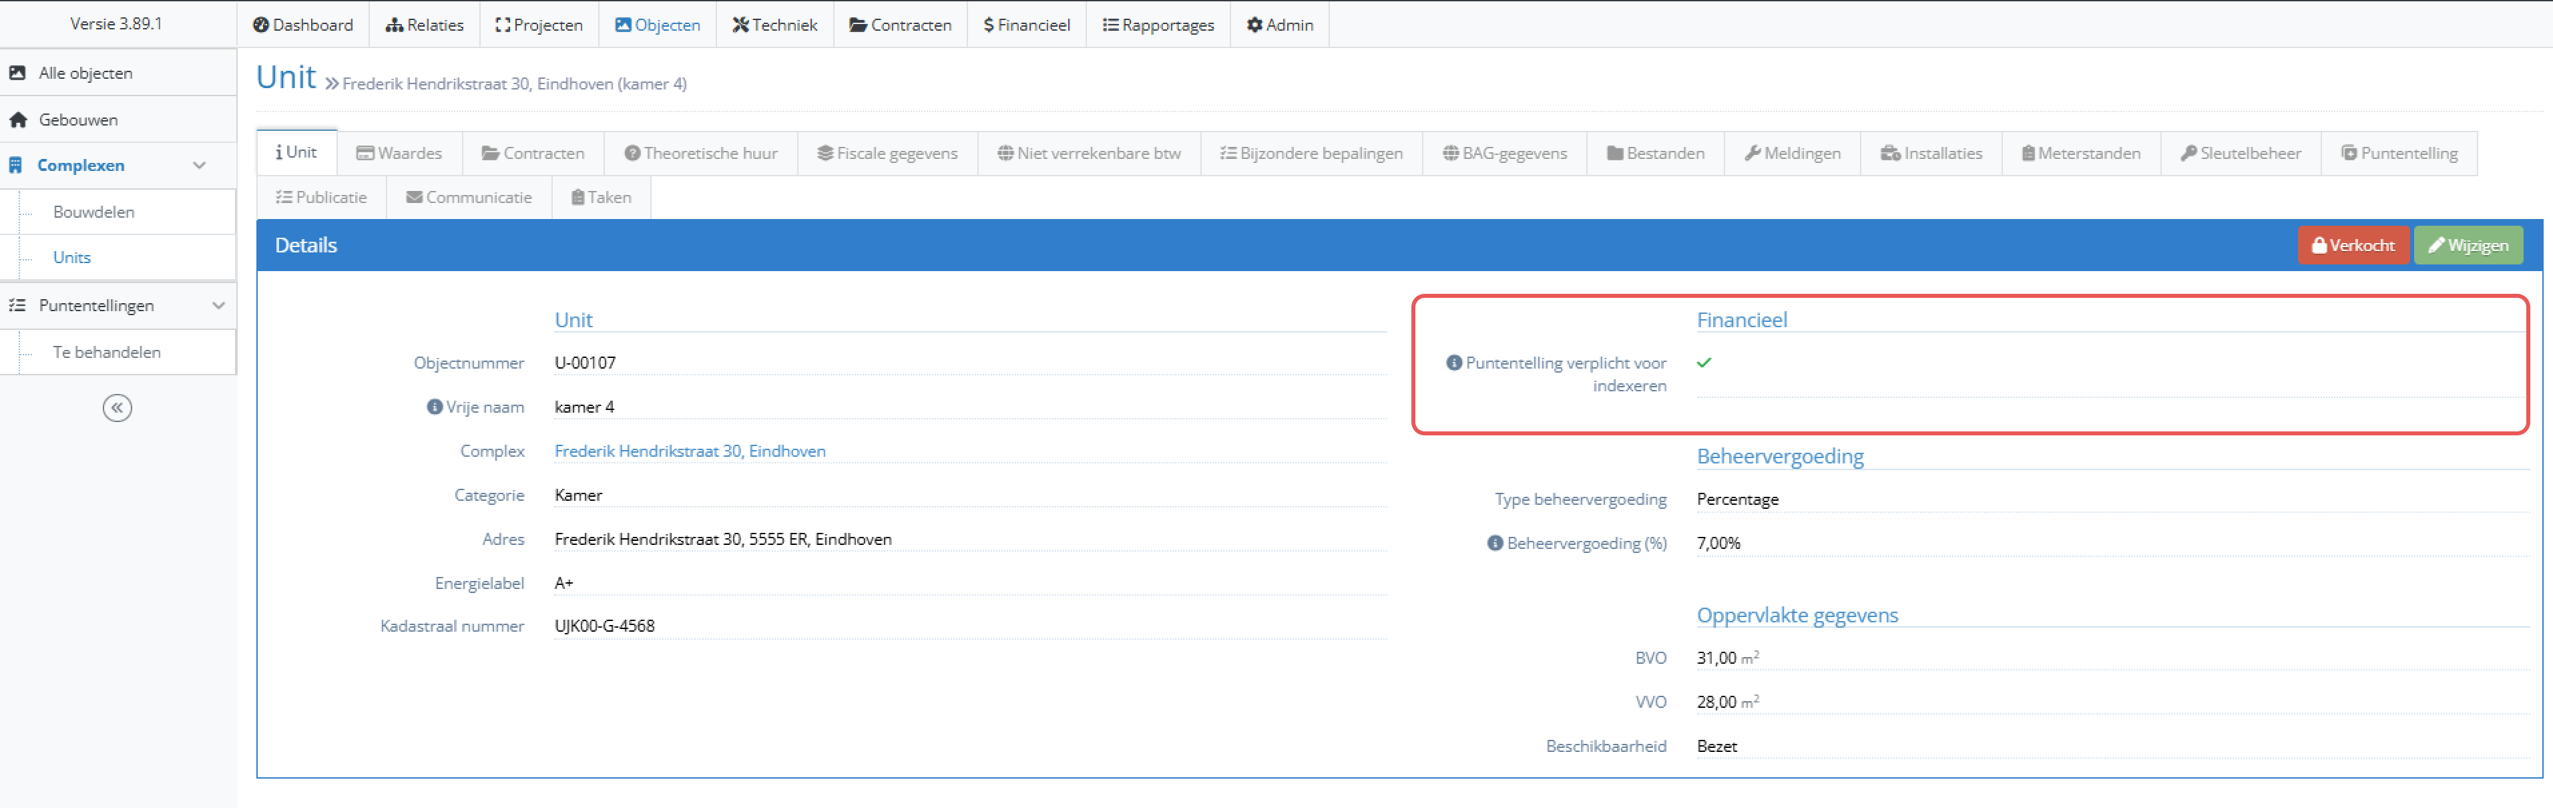Switch to Sleutelbeheer tab
The image size is (2553, 808).
tap(2241, 153)
